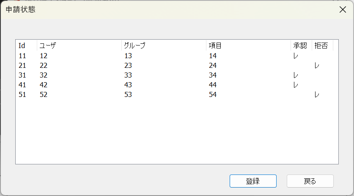Click group cell 43 in the list
Viewport: 354px width, 196px height.
(128, 85)
